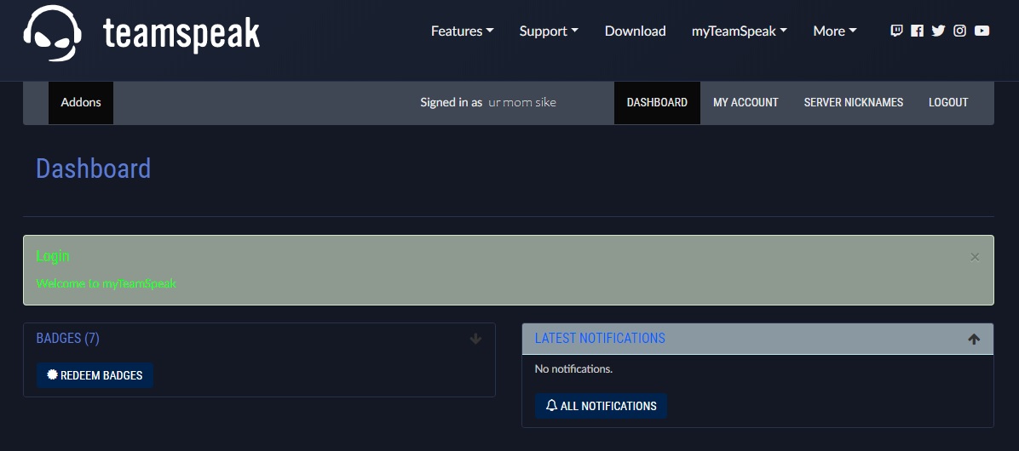Click the TeamSpeak headset logo
The height and width of the screenshot is (451, 1019).
coord(52,32)
